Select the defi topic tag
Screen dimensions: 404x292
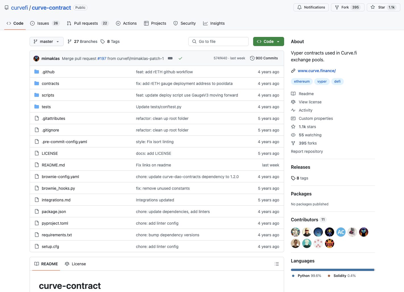(x=337, y=82)
